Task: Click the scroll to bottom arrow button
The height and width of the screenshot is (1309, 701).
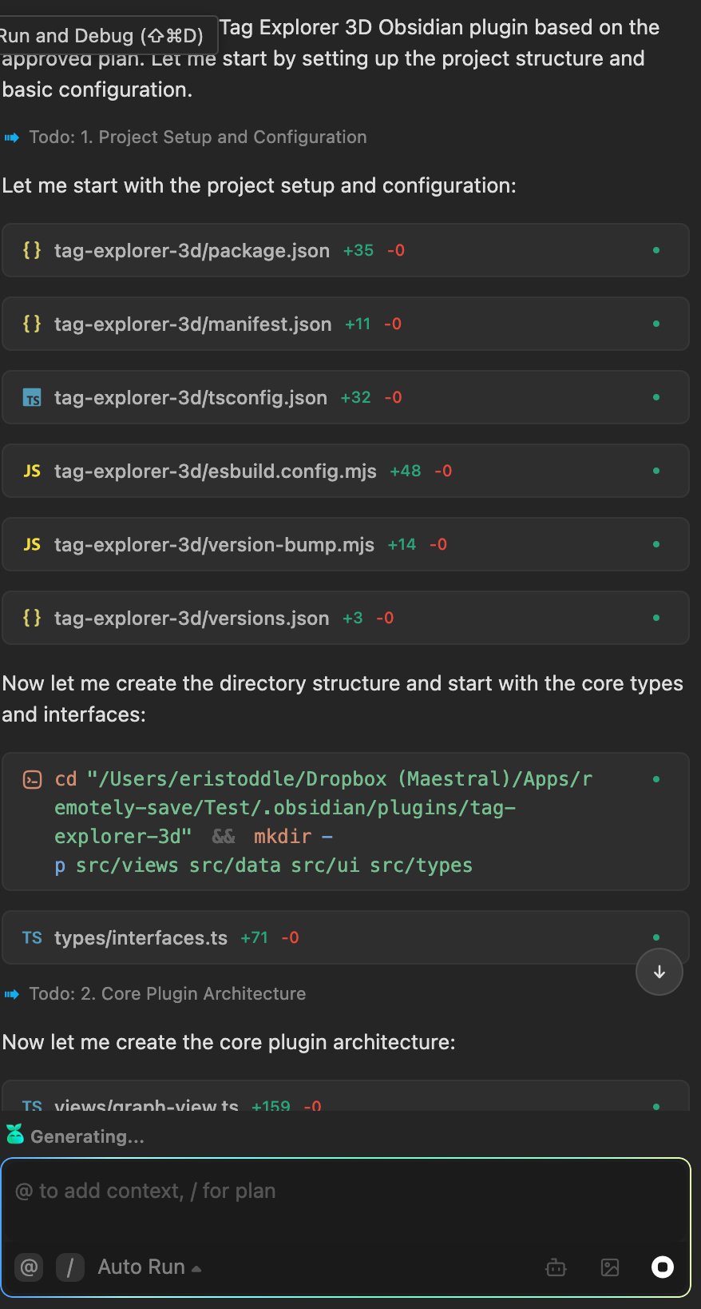Action: 659,972
